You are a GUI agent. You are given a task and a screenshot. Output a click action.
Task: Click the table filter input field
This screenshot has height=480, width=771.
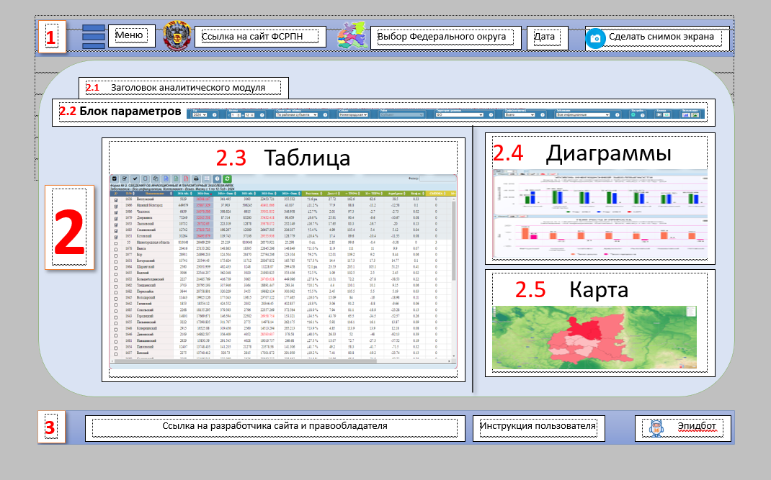tap(437, 177)
